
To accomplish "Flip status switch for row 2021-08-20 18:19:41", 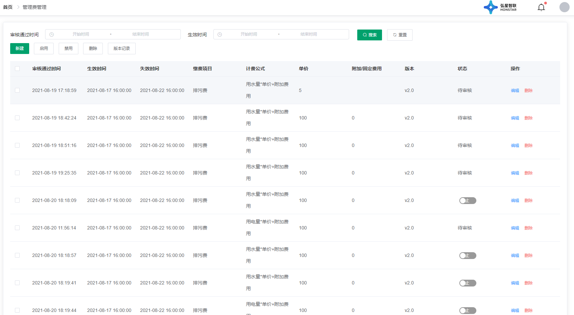I will (467, 283).
